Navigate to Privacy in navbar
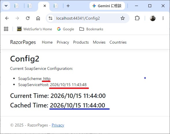 (x=63, y=42)
